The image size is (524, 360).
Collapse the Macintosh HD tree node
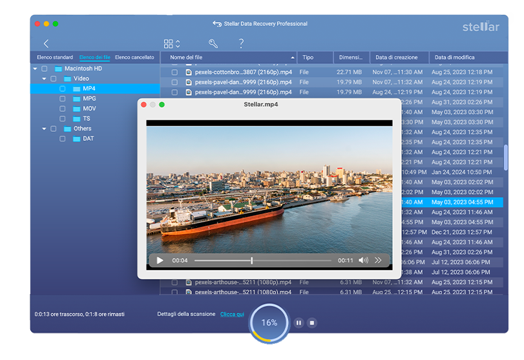(x=35, y=69)
